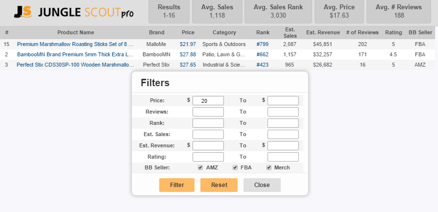Sort table by Est. Revenue column
Viewport: 438px width, 212px height.
click(x=323, y=33)
